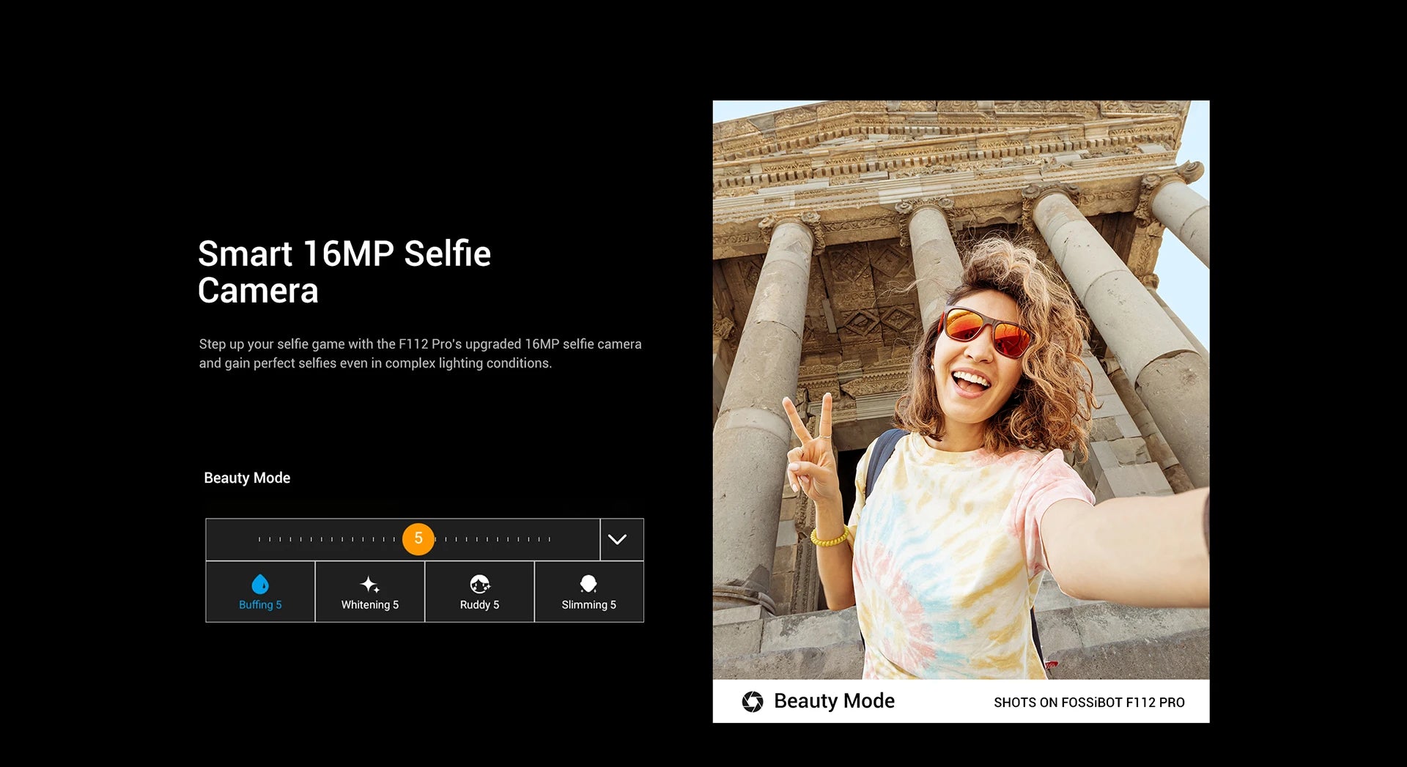The width and height of the screenshot is (1407, 767).
Task: Click the orange sunglasses in the photo
Action: coord(986,332)
